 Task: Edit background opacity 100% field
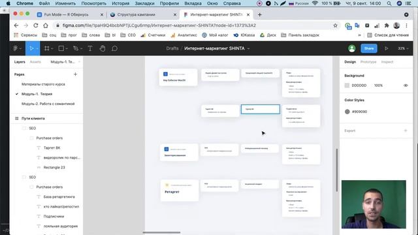coord(378,86)
